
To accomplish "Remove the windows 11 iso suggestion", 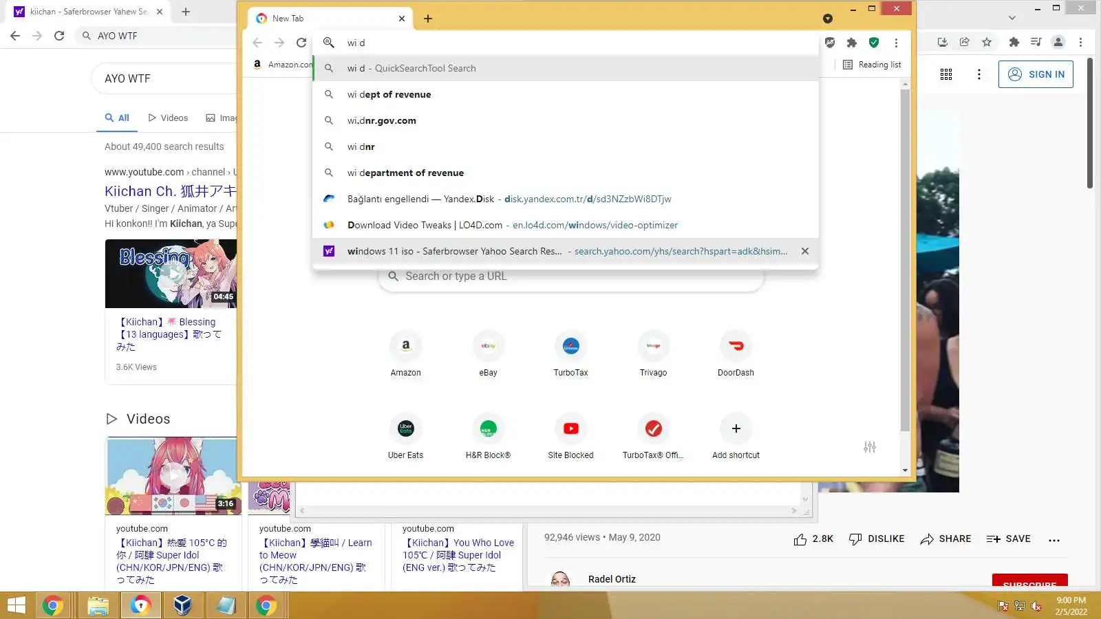I will pyautogui.click(x=805, y=251).
